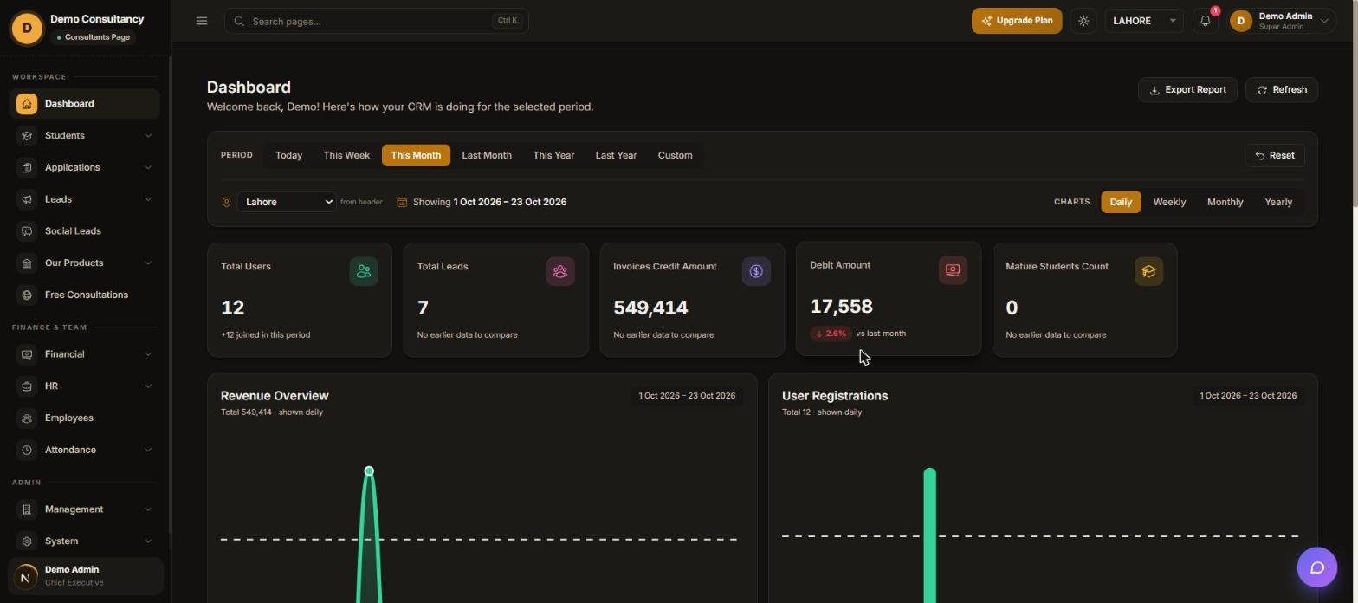Select the Custom period
This screenshot has height=603, width=1358.
pyautogui.click(x=675, y=155)
